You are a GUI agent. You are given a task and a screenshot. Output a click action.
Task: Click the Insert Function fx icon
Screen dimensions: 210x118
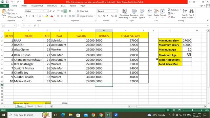coord(35,26)
